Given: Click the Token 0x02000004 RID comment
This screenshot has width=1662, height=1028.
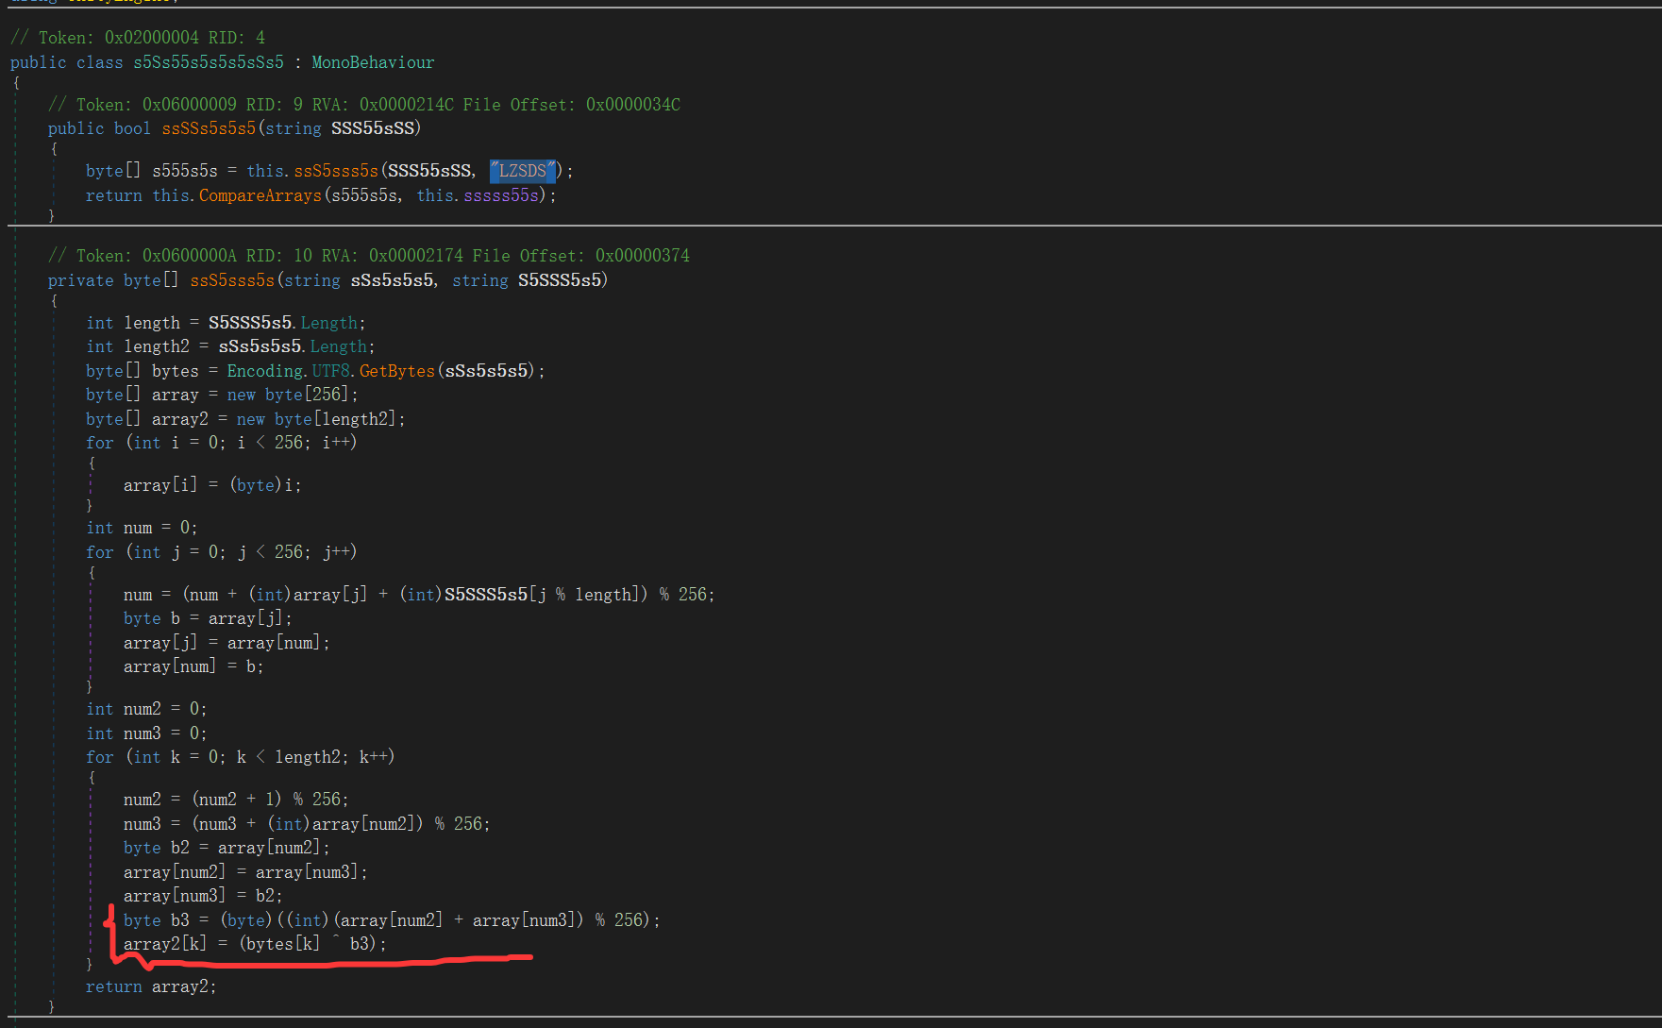Looking at the screenshot, I should pos(138,38).
